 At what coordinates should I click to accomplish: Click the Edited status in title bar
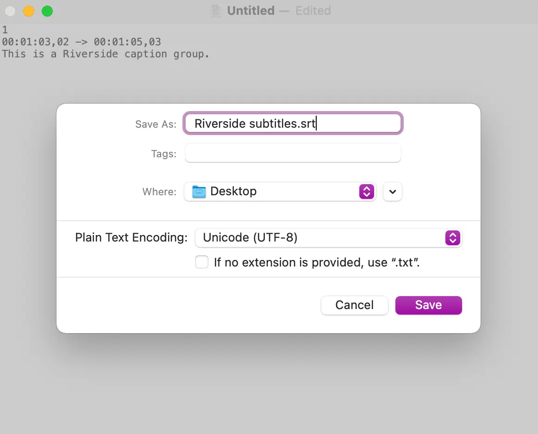tap(313, 11)
